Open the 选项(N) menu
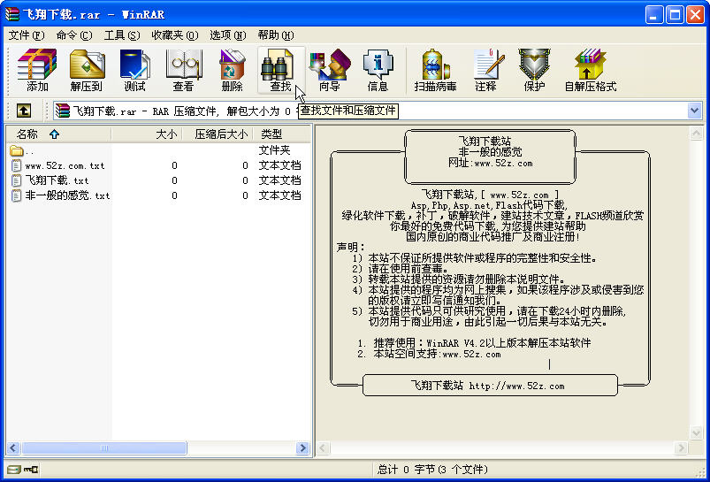The width and height of the screenshot is (710, 482). [x=227, y=35]
